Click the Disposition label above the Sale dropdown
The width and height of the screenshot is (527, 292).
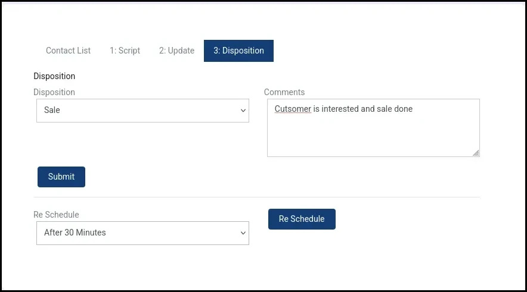pyautogui.click(x=54, y=92)
